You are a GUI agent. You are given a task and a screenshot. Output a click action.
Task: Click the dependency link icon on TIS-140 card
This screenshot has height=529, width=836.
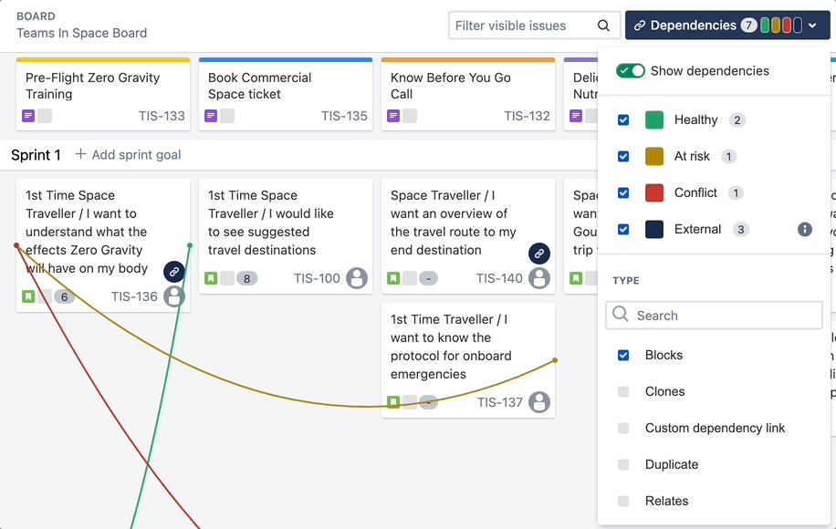click(538, 253)
